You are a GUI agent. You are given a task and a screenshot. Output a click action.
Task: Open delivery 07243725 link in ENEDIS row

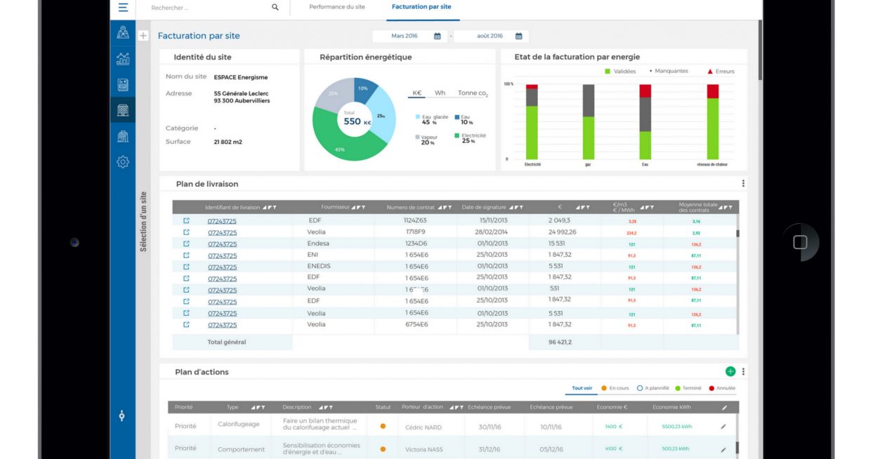222,267
